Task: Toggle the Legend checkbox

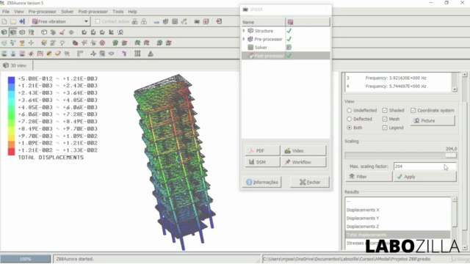Action: pyautogui.click(x=385, y=128)
